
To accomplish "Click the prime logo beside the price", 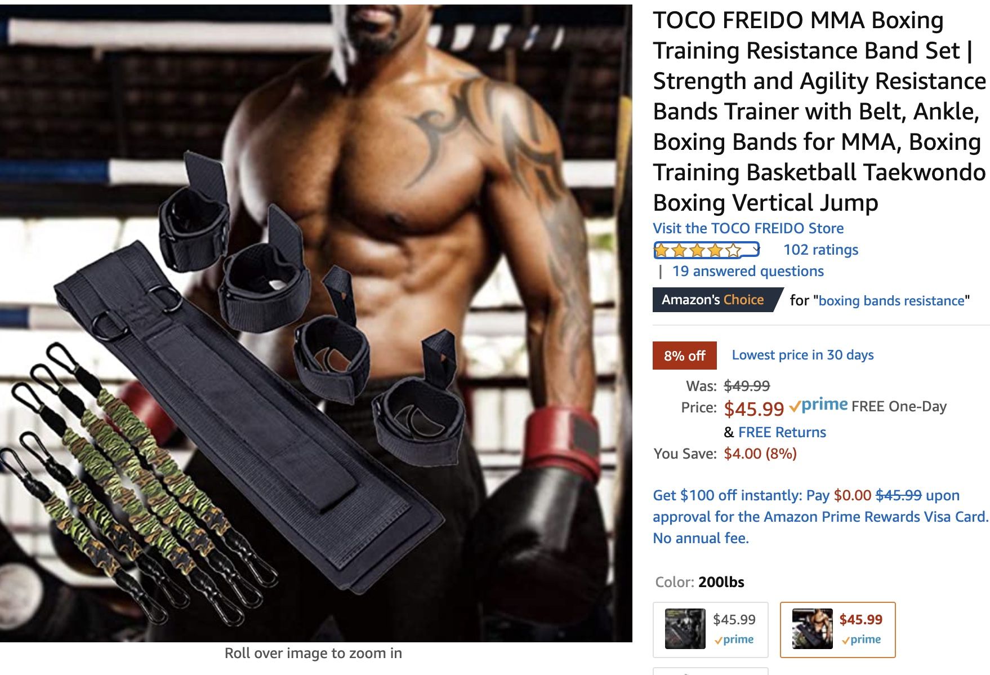I will (819, 405).
